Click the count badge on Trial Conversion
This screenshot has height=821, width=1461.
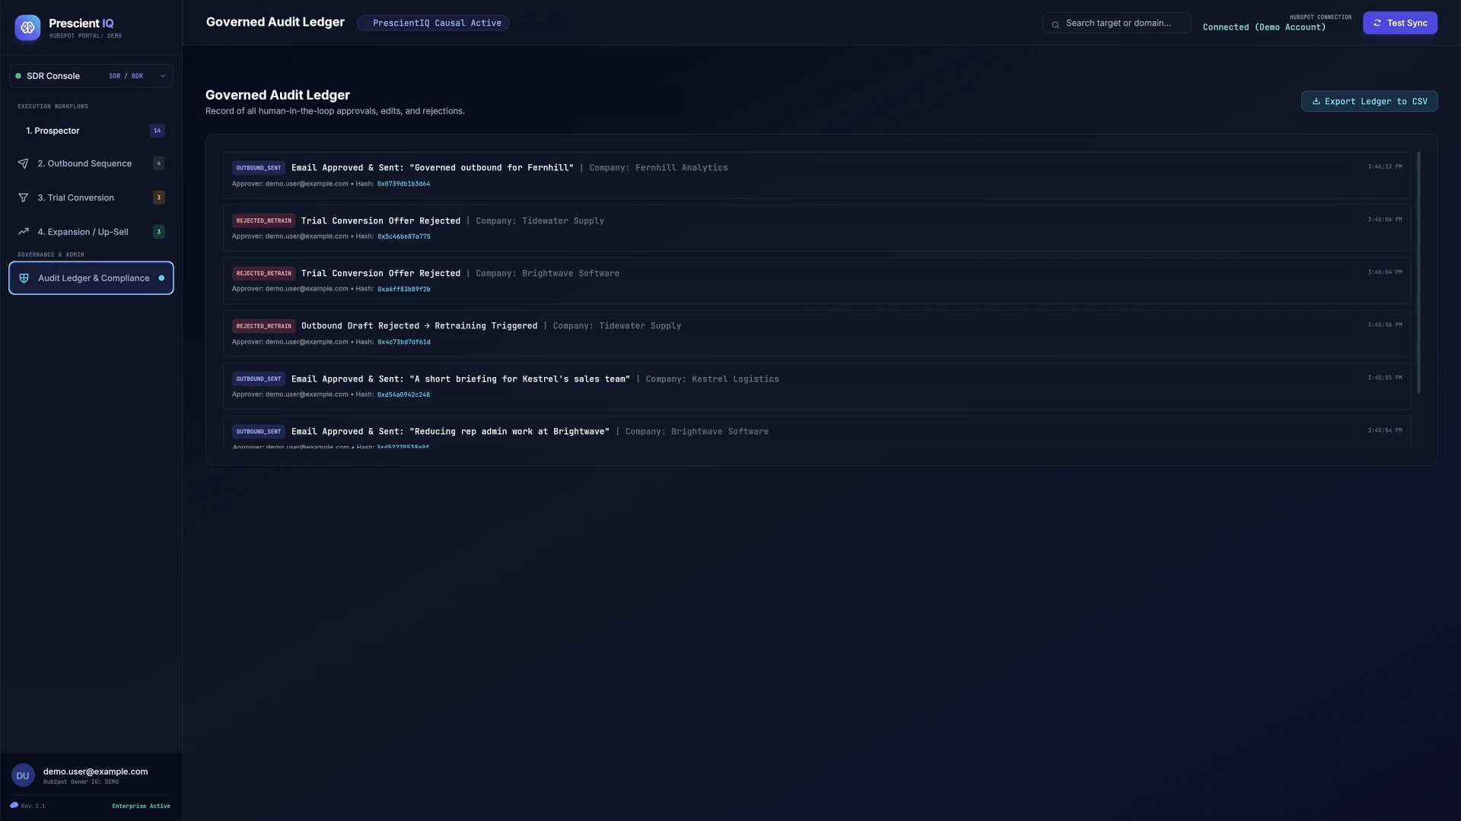click(159, 198)
